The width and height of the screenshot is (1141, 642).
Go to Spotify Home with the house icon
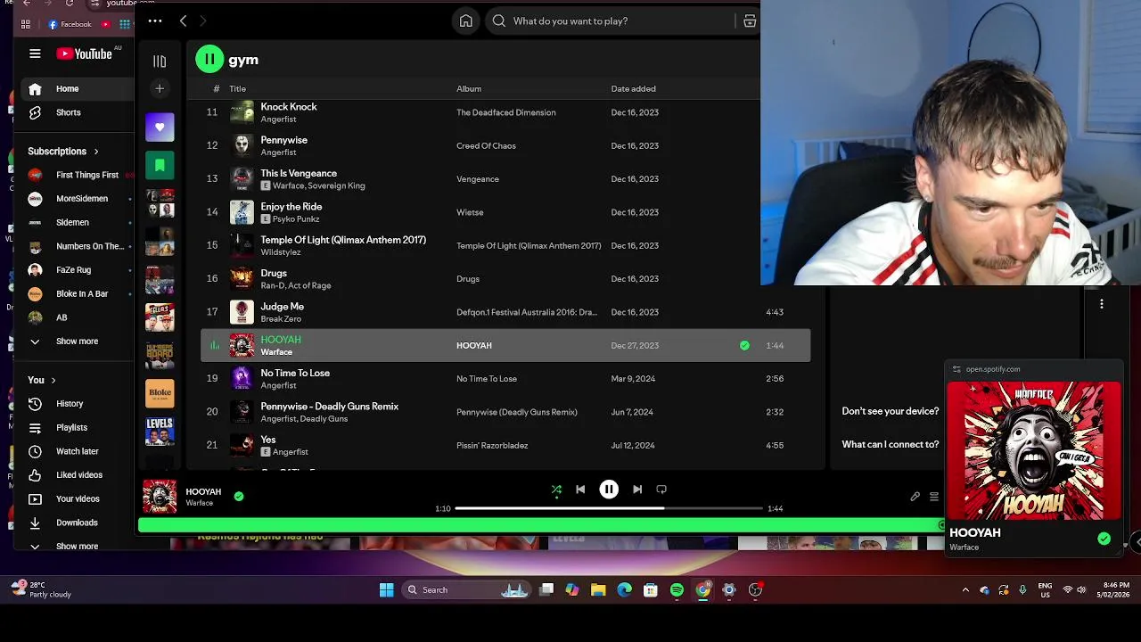[x=466, y=21]
